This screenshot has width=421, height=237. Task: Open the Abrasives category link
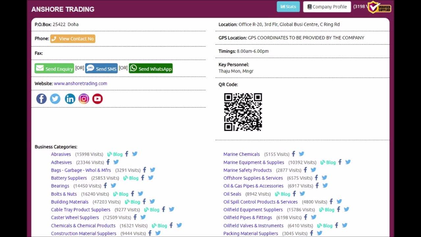point(61,154)
